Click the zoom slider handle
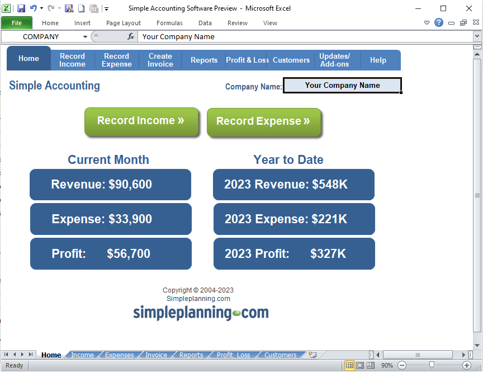 click(432, 365)
